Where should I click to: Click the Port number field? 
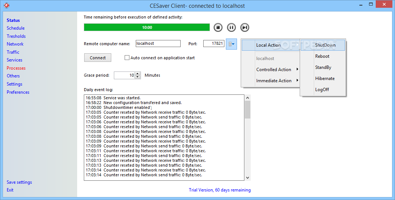click(x=214, y=44)
